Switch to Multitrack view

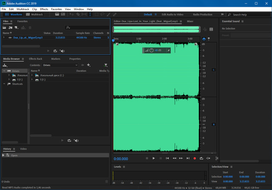[34, 14]
